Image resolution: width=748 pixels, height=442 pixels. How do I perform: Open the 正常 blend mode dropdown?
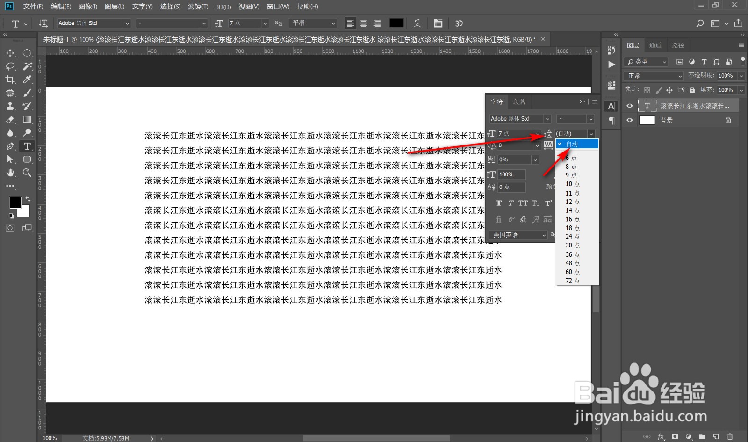[x=654, y=76]
